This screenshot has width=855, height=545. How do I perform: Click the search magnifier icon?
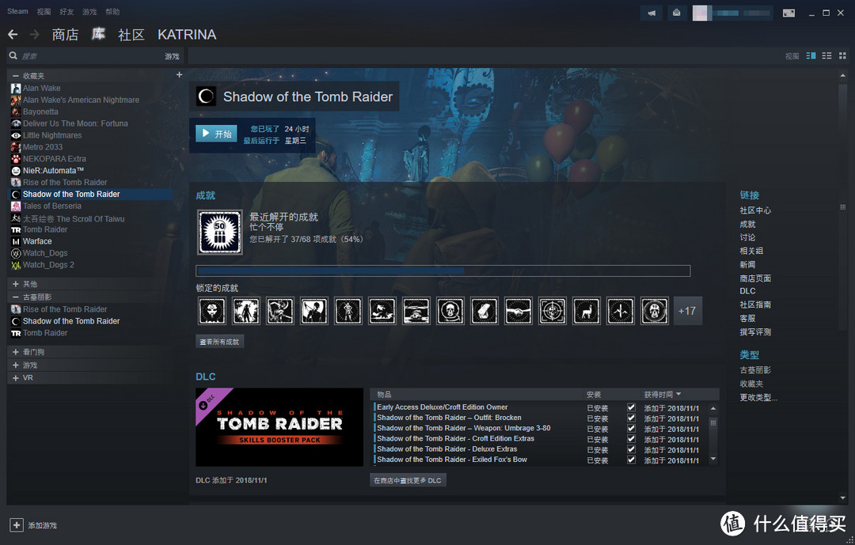pos(13,55)
